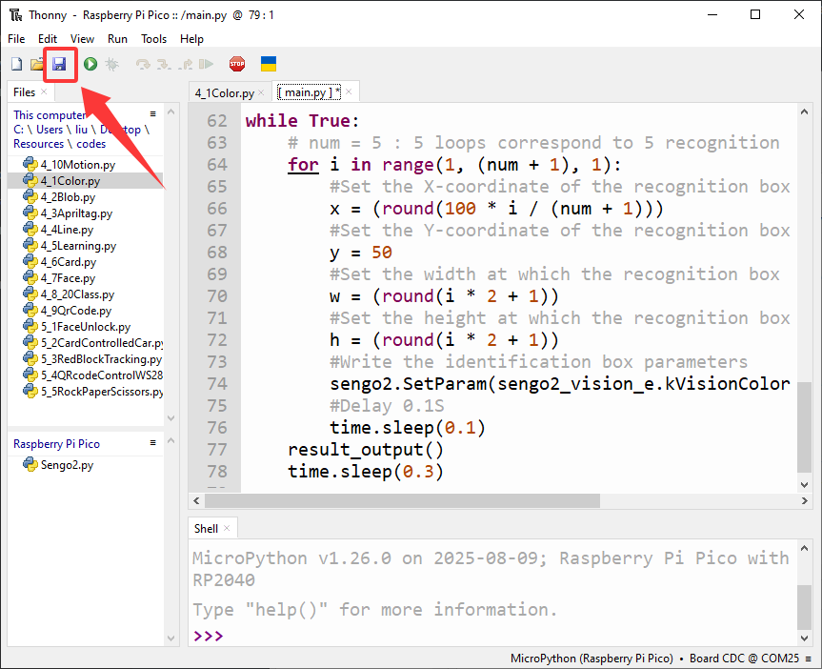Click the Raspberry Pi Pico device header

point(56,444)
